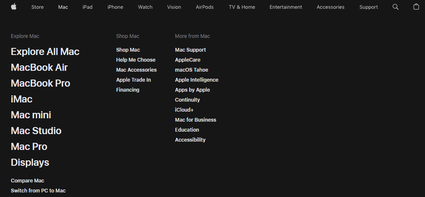Screen dimensions: 425x197
Task: Click the More from Mac heading
Action: pos(192,36)
